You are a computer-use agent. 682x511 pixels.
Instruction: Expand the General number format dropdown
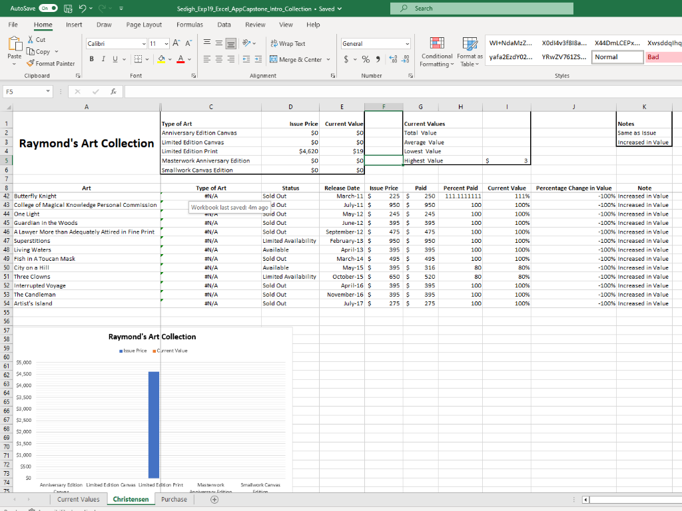pos(406,43)
